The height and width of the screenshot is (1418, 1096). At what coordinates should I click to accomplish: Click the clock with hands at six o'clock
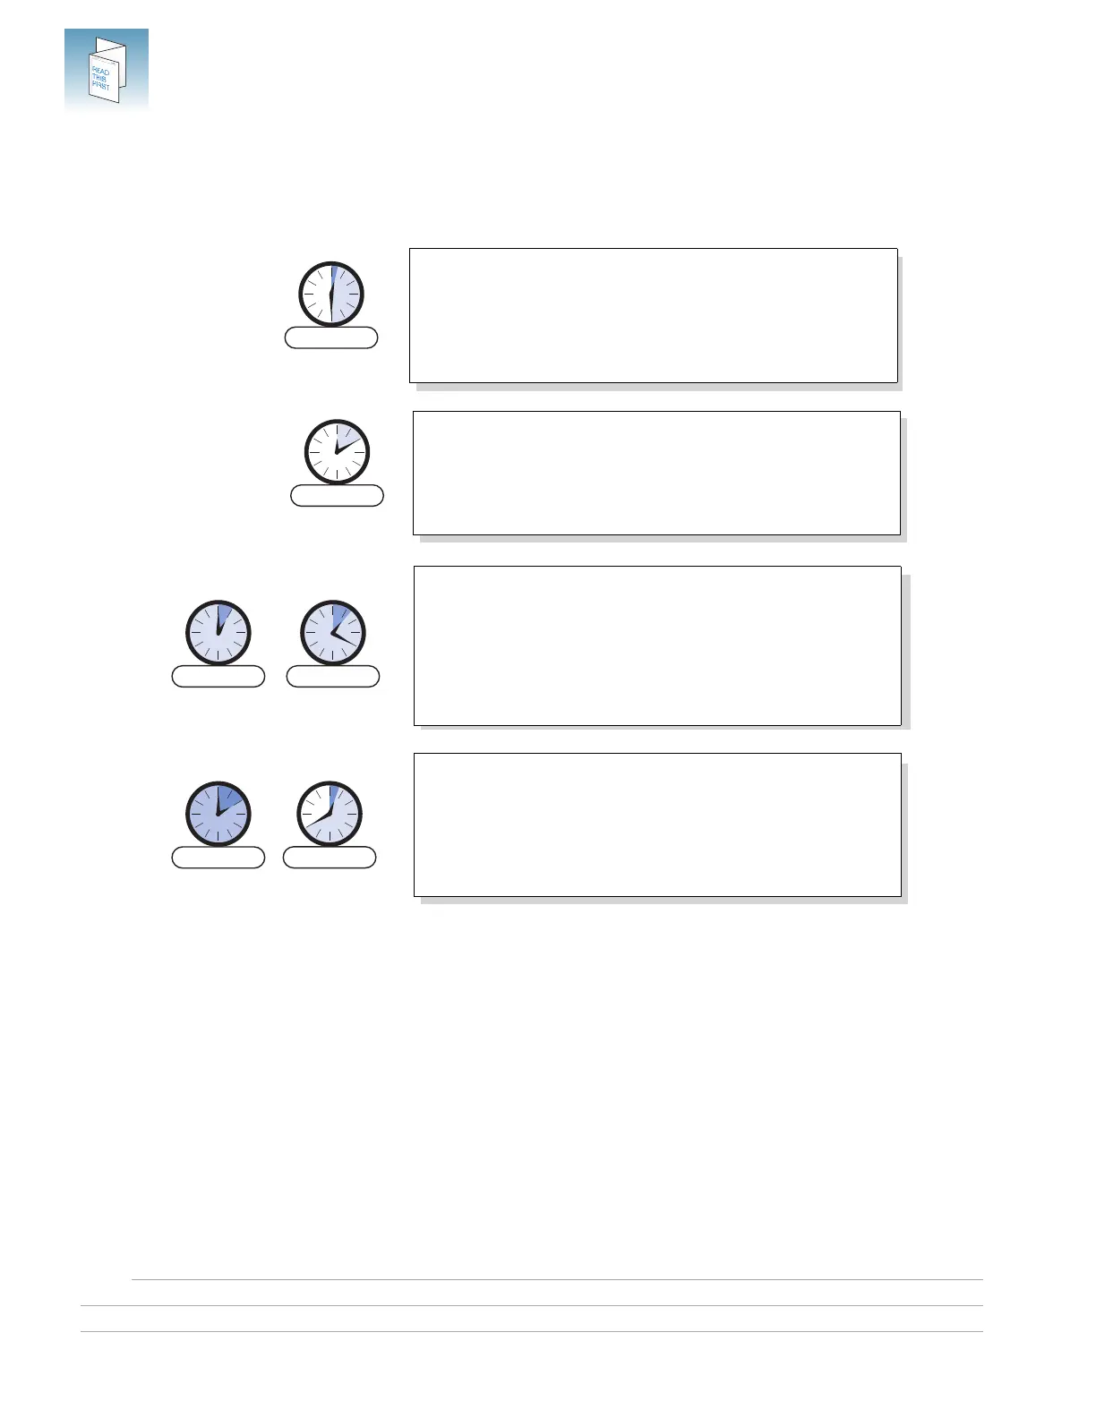[x=331, y=295]
